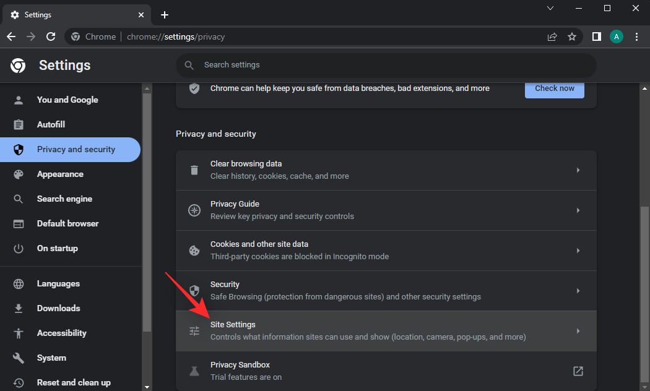
Task: Open Privacy Sandbox external link icon
Action: [578, 371]
